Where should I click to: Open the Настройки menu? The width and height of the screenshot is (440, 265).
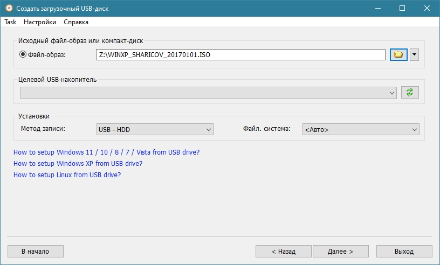[x=40, y=22]
